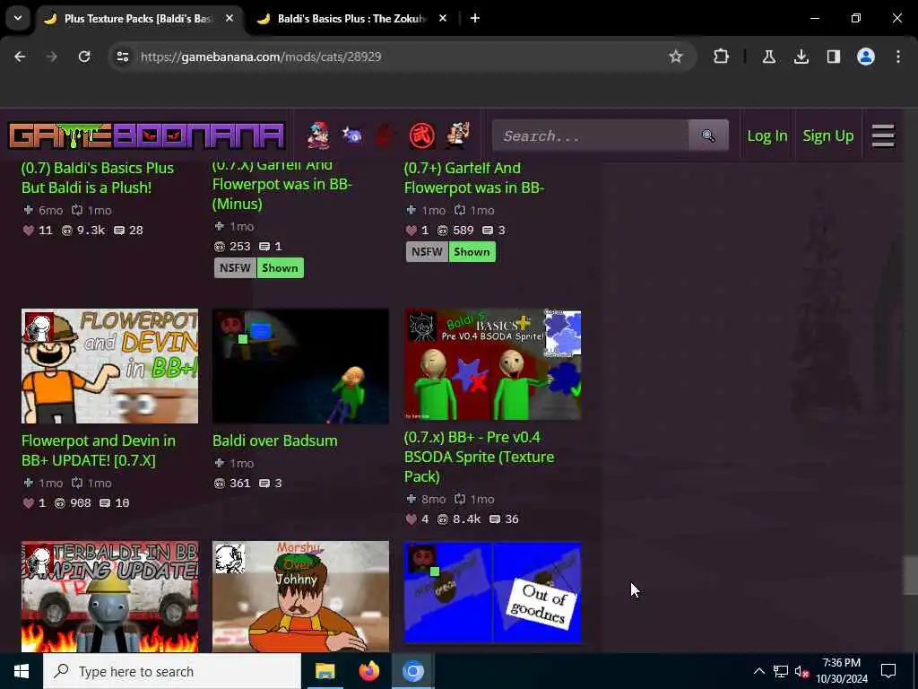This screenshot has height=689, width=918.
Task: Open the hamburger site menu
Action: [882, 136]
